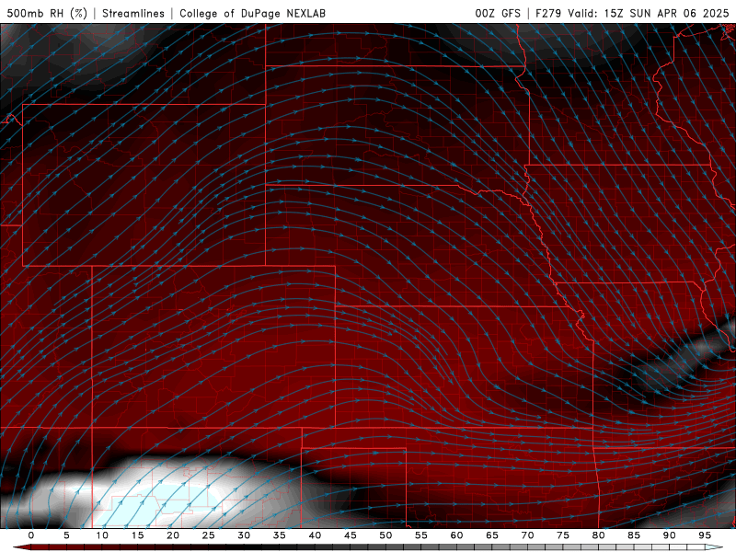Click the "70" value on the RH scale
Viewport: 736px width, 552px height.
pyautogui.click(x=527, y=535)
